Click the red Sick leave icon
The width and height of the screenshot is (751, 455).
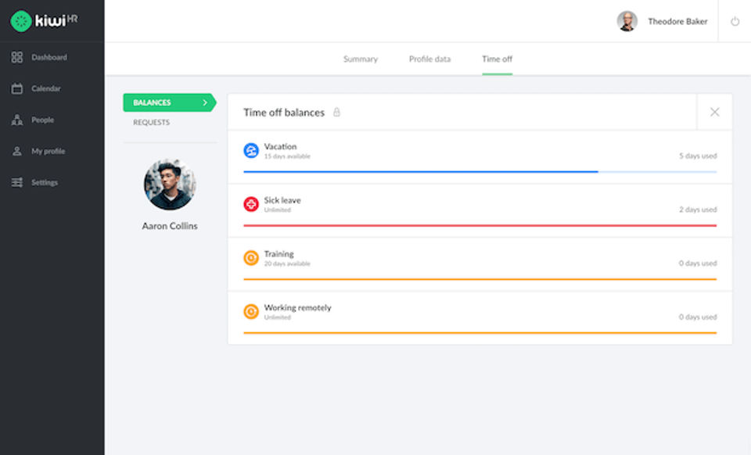[x=251, y=204]
